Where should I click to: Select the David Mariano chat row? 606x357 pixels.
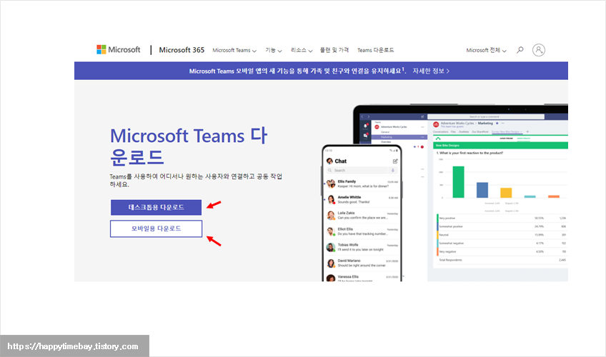click(x=362, y=263)
